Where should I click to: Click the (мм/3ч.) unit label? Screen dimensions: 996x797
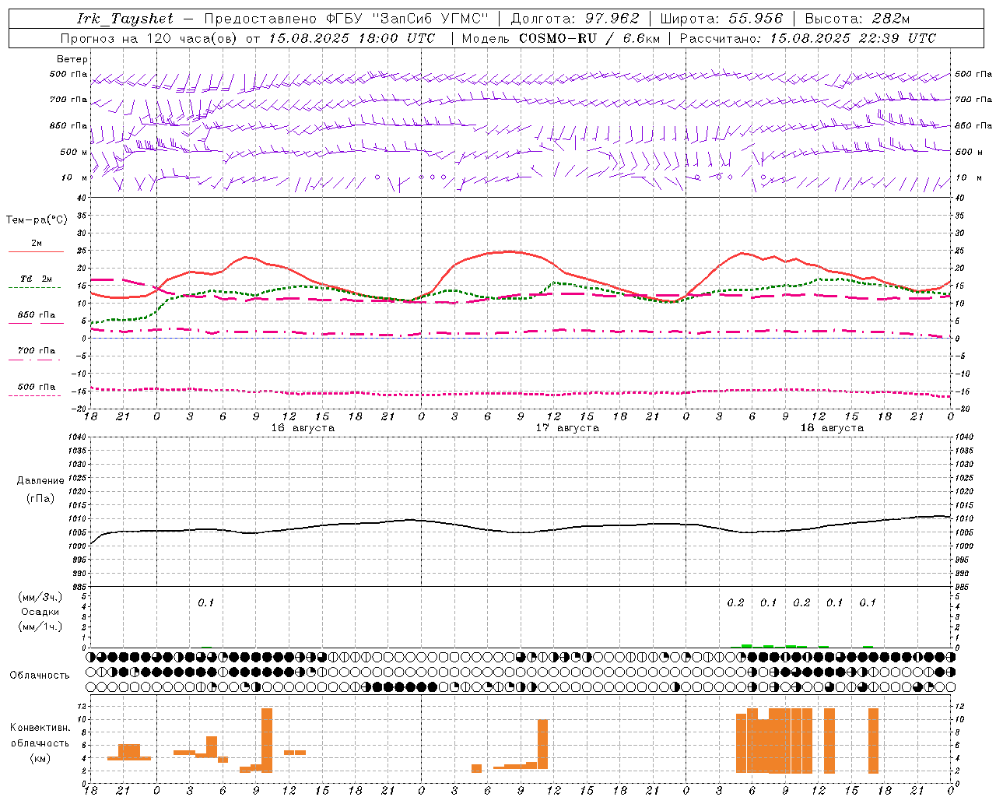(x=40, y=597)
